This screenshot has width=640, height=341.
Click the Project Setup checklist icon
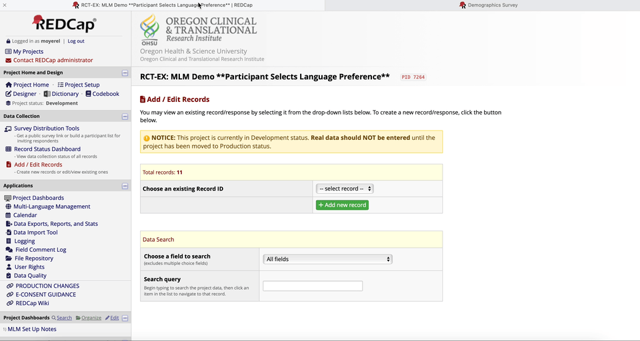pos(61,85)
